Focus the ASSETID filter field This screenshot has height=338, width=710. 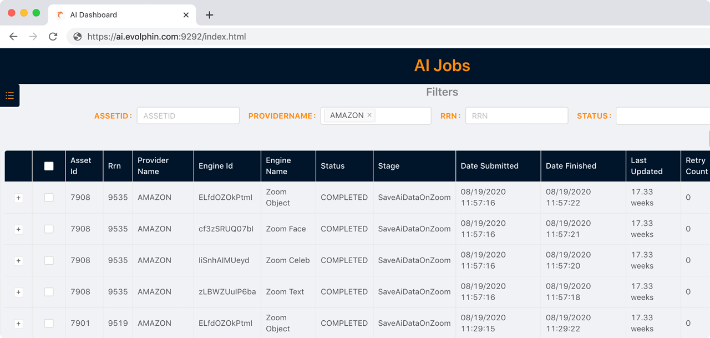[x=188, y=115]
